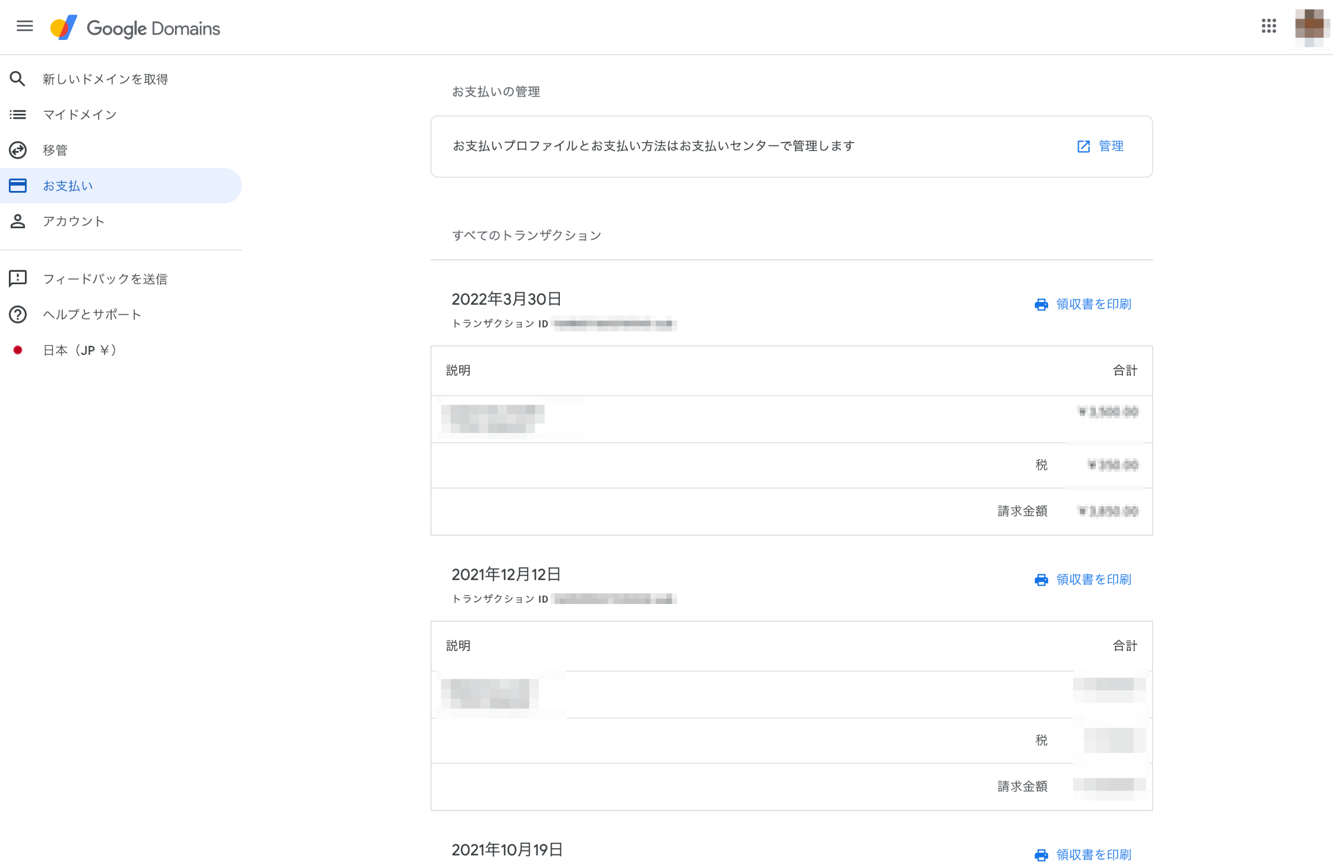Click the フィードバックを送信 feedback icon

pos(17,279)
